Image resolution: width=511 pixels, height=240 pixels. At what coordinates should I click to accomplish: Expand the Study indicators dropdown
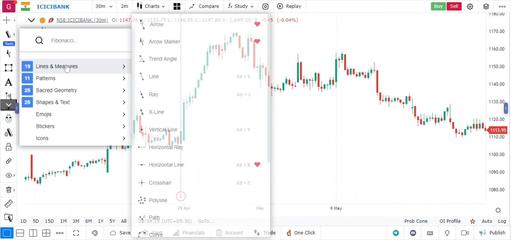[x=241, y=6]
